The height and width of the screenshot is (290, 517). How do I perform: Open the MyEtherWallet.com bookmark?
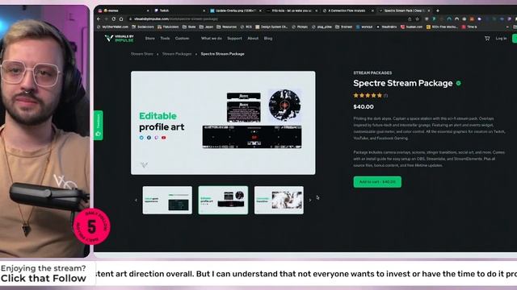(x=112, y=27)
